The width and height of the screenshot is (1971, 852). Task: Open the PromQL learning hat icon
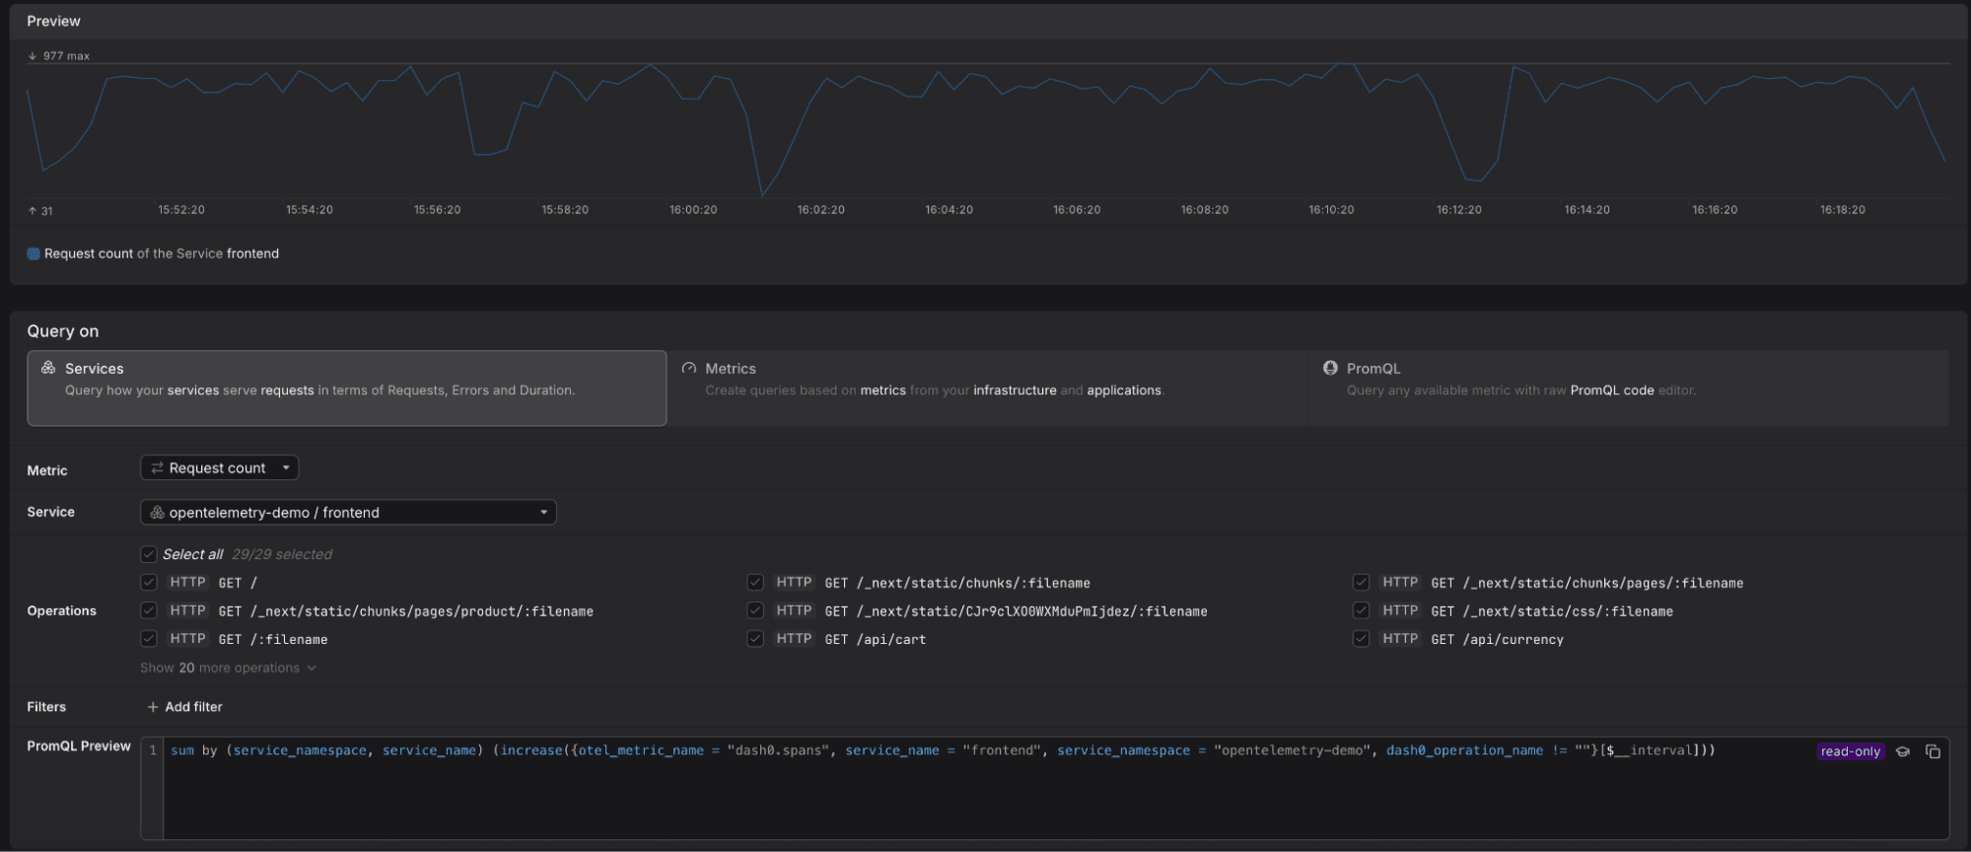(x=1903, y=751)
